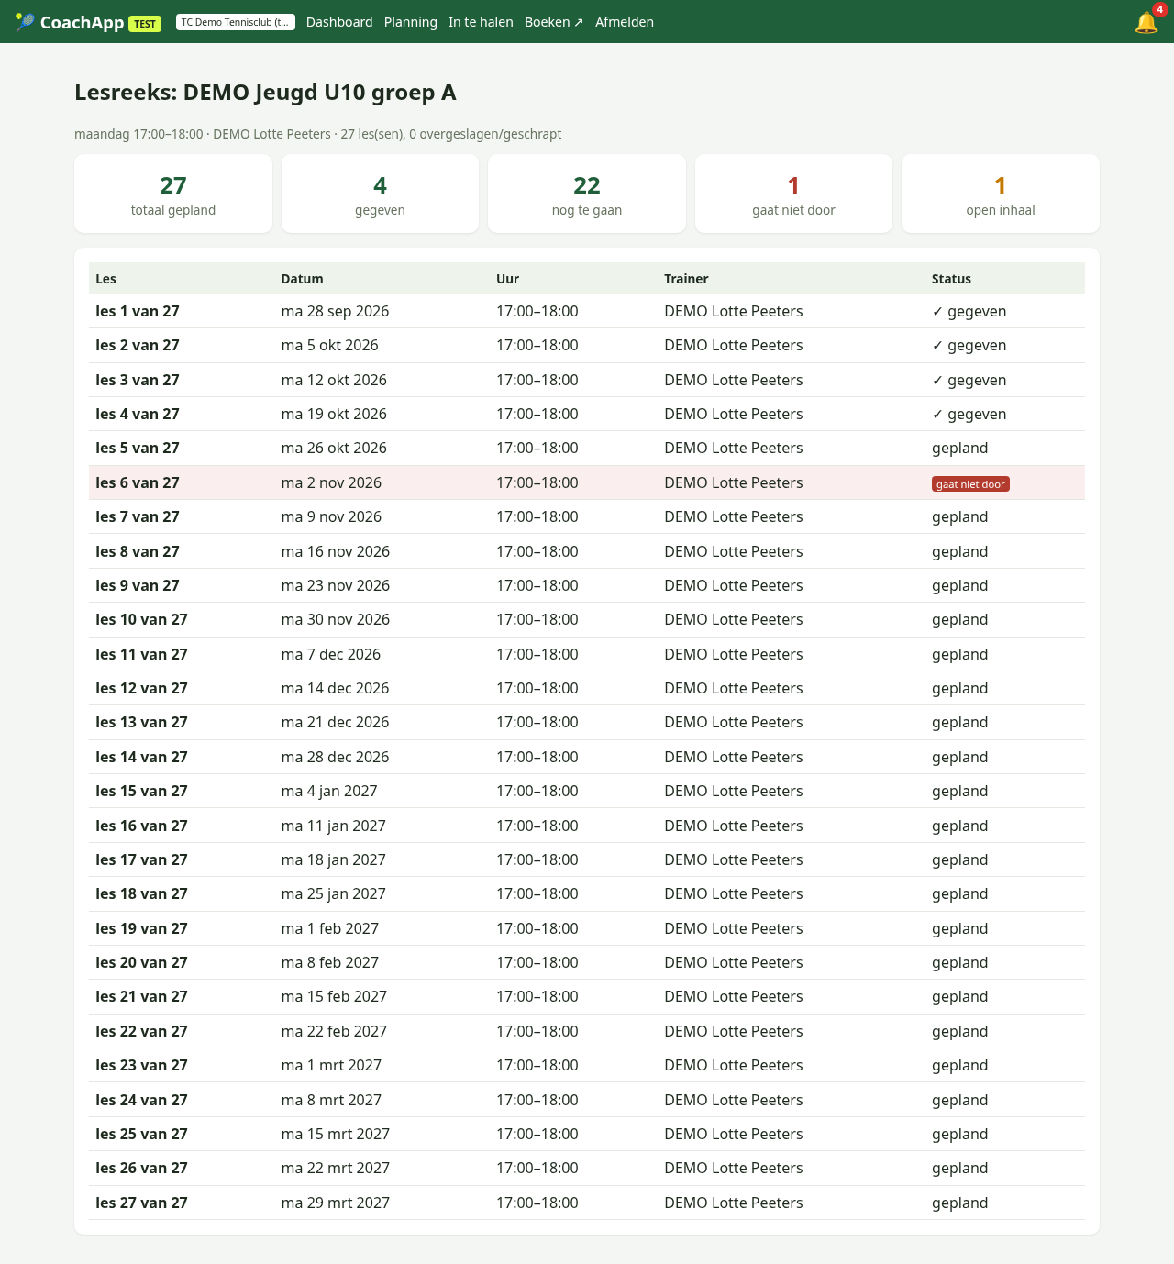The height and width of the screenshot is (1264, 1174).
Task: Click the Datum column header
Action: [302, 279]
